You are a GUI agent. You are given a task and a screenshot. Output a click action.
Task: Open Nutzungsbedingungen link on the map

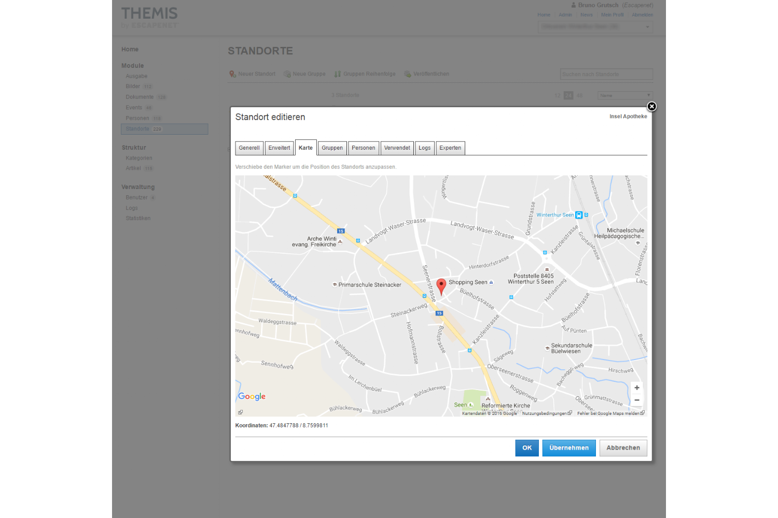pyautogui.click(x=545, y=413)
